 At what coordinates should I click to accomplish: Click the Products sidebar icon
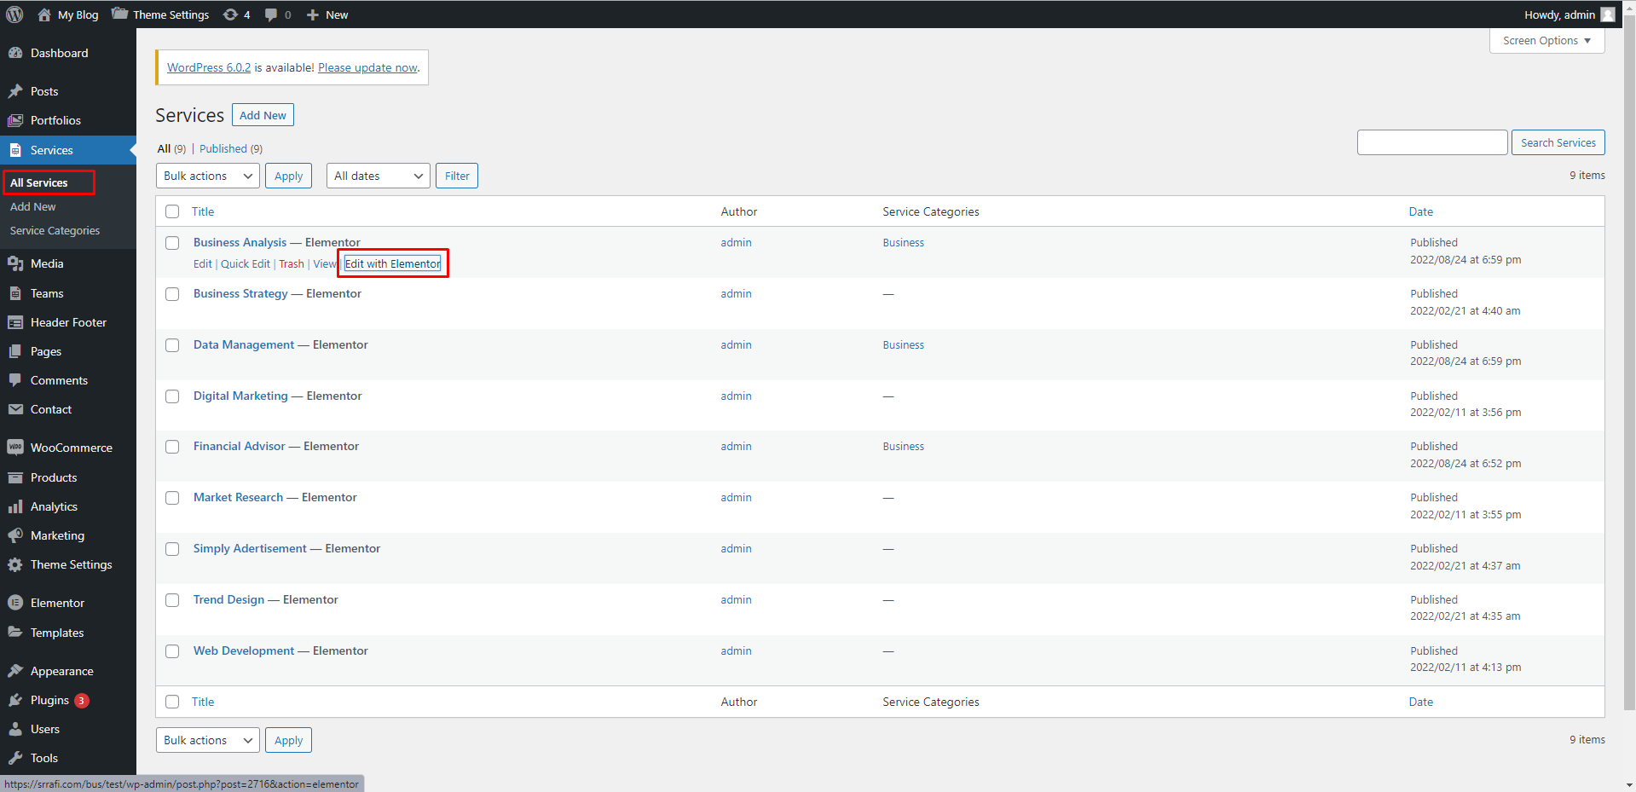[15, 477]
